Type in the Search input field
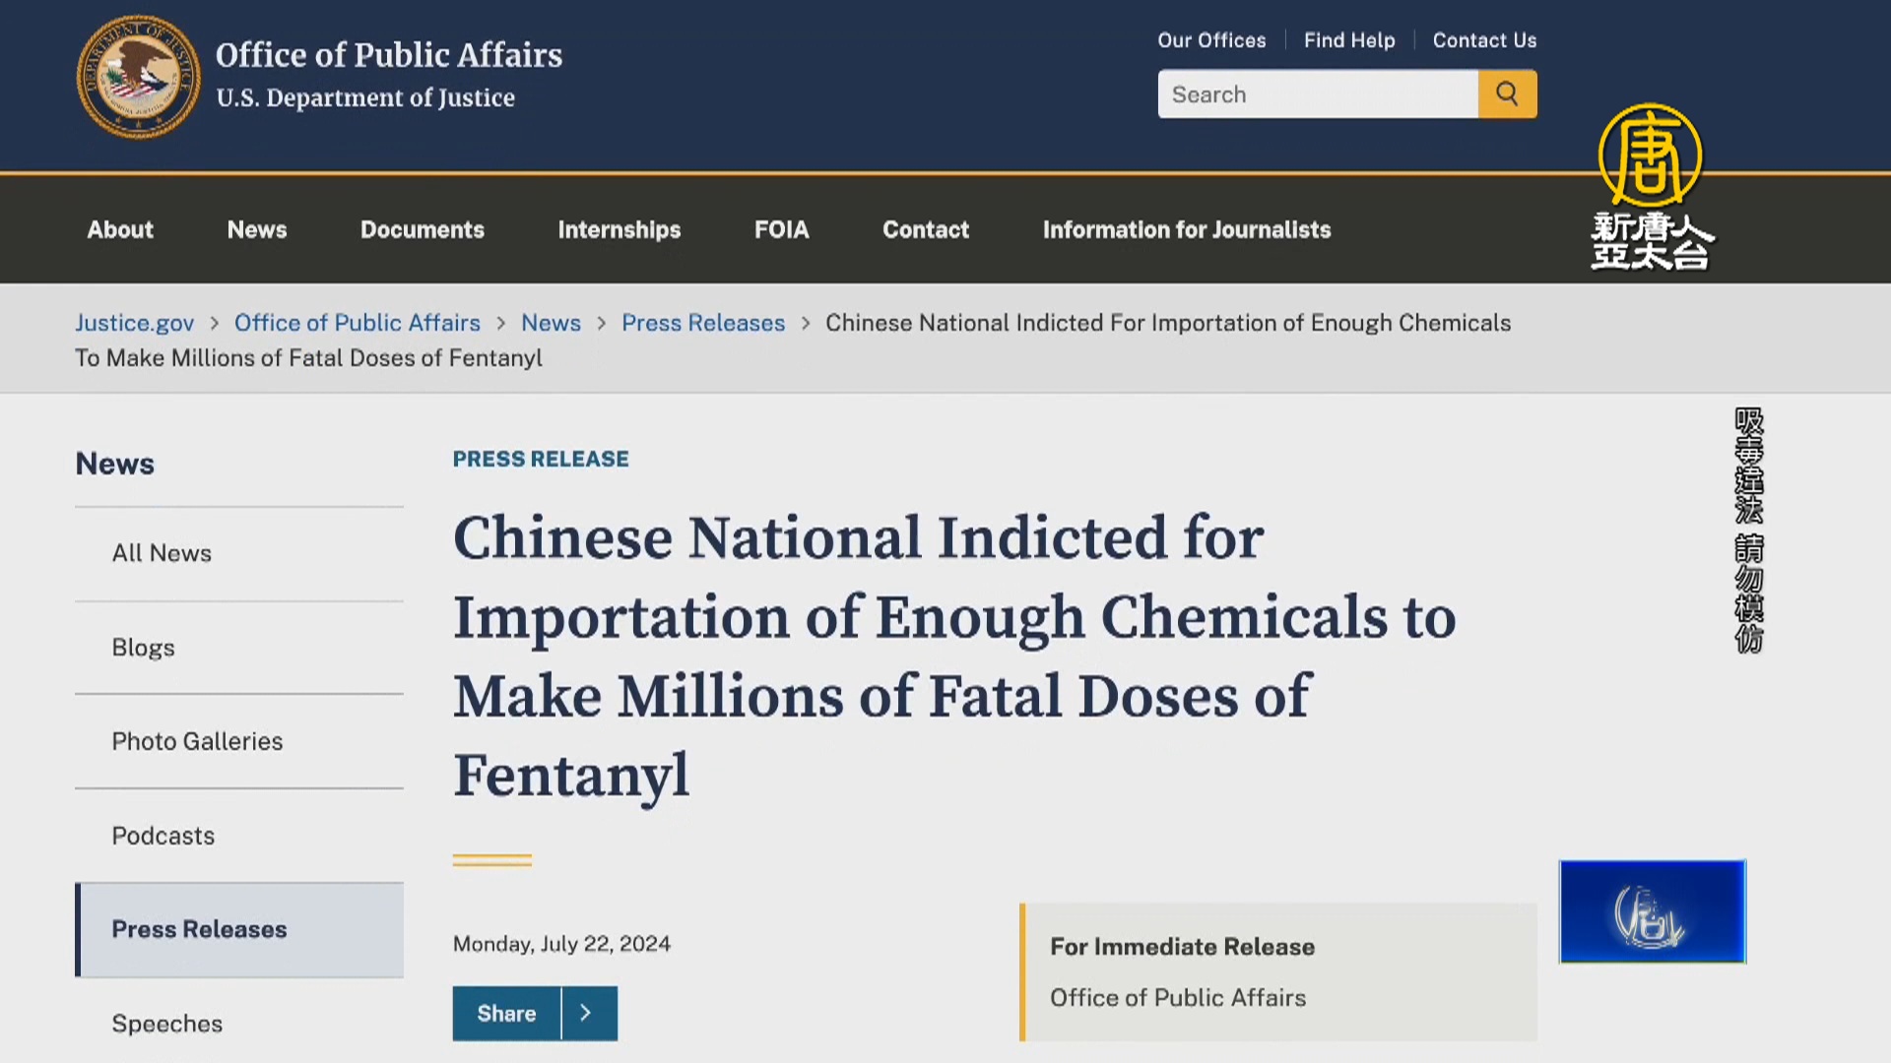 coord(1318,94)
